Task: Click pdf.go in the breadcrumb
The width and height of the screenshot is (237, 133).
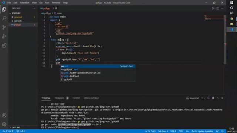Action: pyautogui.click(x=46, y=13)
